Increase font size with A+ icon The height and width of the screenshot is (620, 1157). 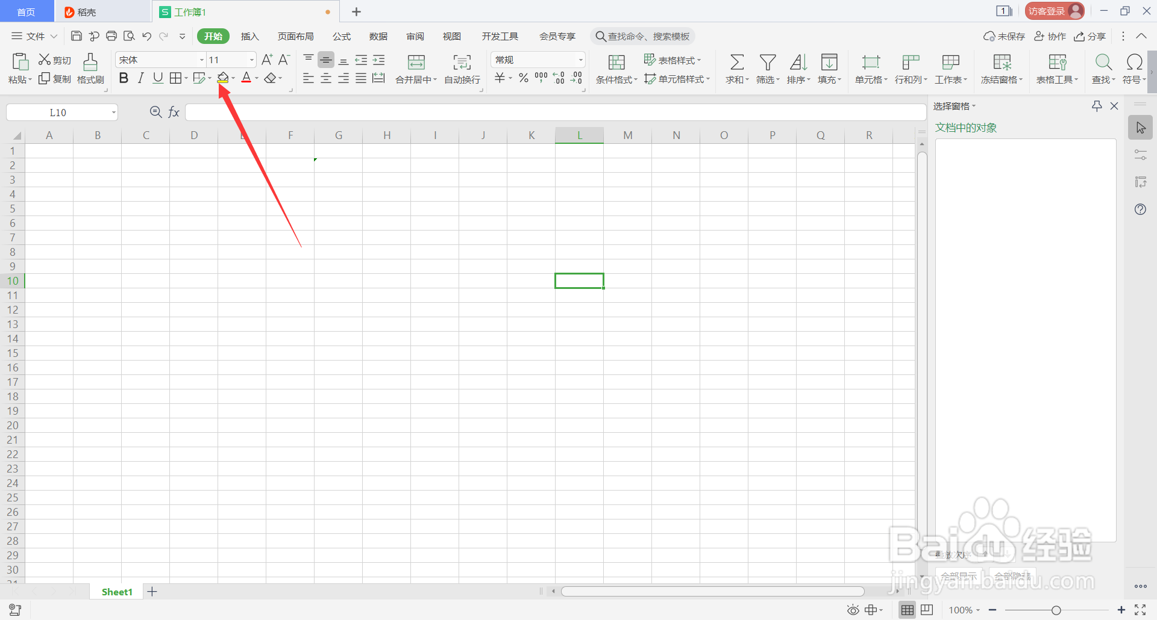267,60
